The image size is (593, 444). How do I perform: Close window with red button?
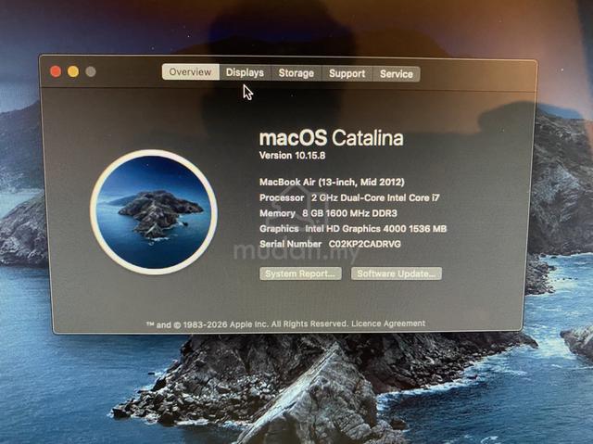click(x=56, y=71)
